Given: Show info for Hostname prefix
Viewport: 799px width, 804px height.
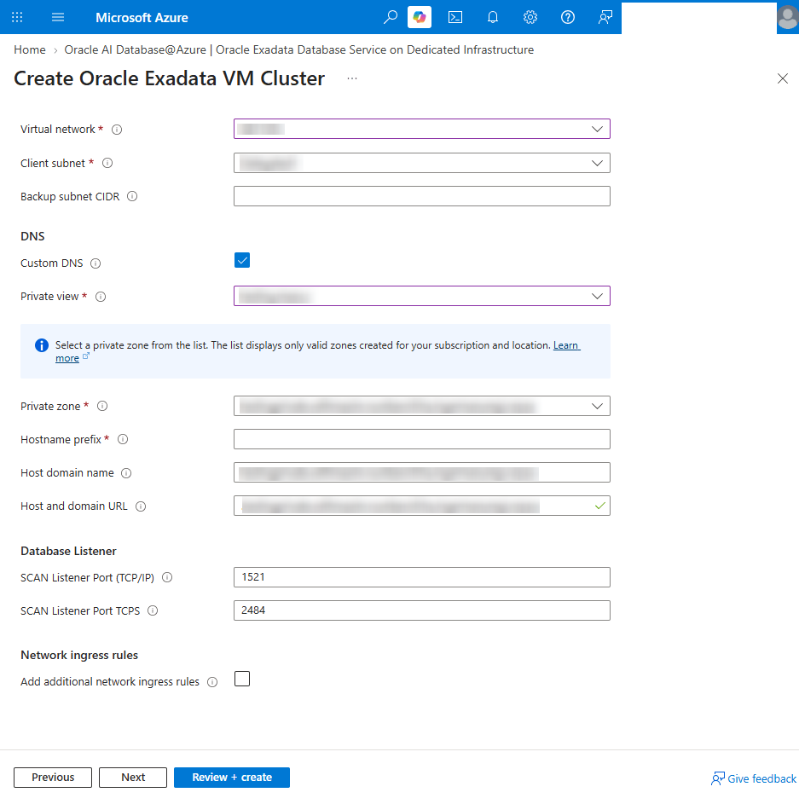Looking at the screenshot, I should (123, 439).
